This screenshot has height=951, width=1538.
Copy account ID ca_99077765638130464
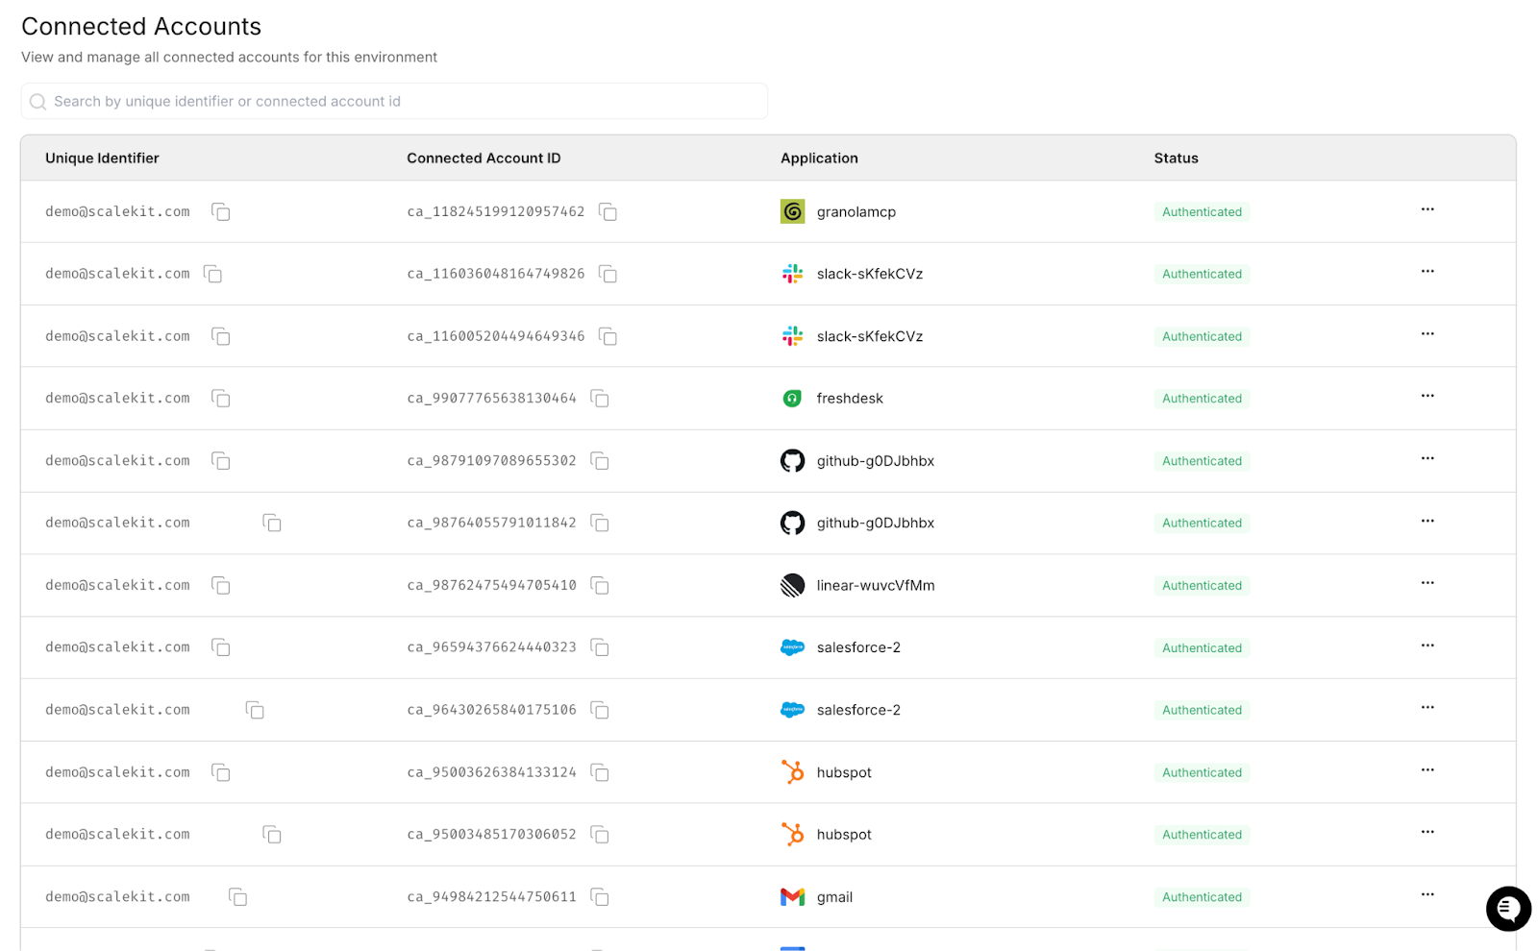click(x=600, y=399)
